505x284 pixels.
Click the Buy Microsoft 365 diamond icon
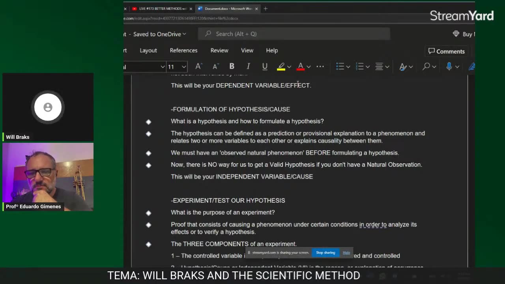coord(456,34)
